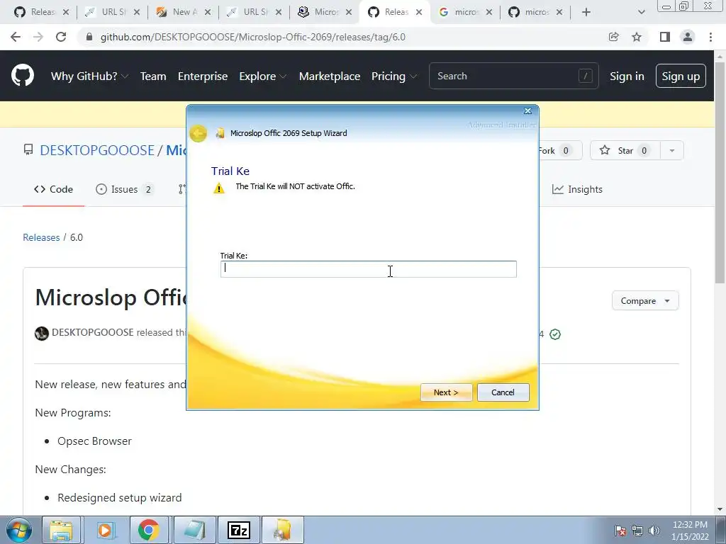Click the Star icon button on repository
The height and width of the screenshot is (544, 726).
click(x=625, y=150)
